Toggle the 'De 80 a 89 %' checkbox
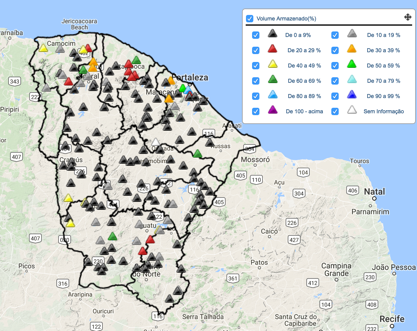Screen dimensions: 417x331 pos(256,96)
